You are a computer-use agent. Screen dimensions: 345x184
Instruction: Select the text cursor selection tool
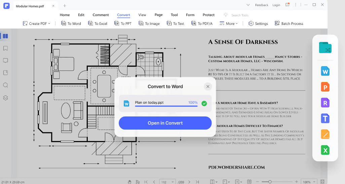138,182
